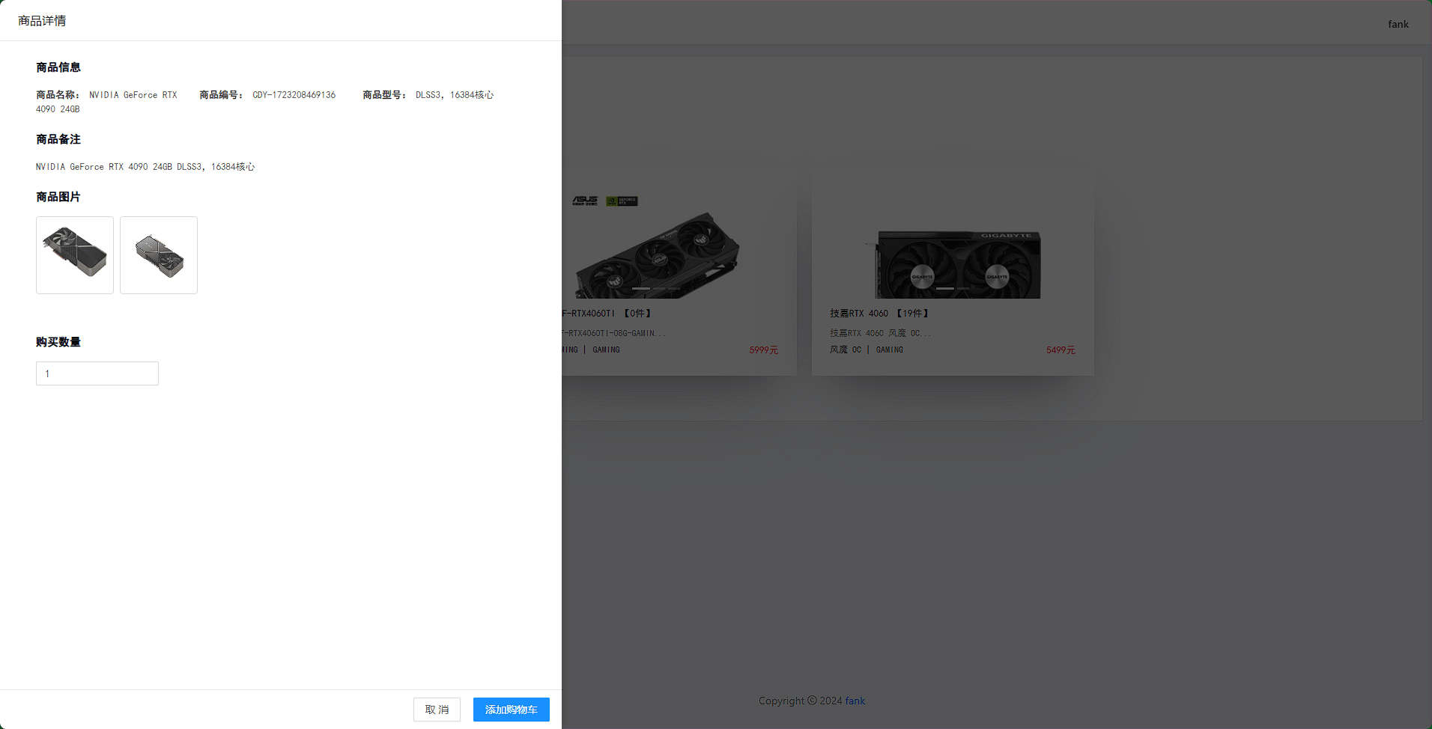Image resolution: width=1432 pixels, height=729 pixels.
Task: Click the ASUS logo on product card
Action: tap(585, 201)
